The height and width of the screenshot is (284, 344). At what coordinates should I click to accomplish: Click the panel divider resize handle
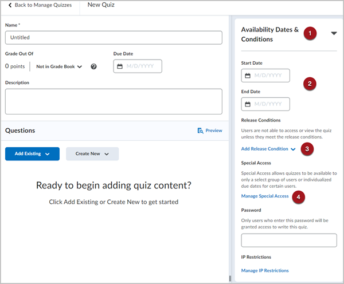coord(230,278)
